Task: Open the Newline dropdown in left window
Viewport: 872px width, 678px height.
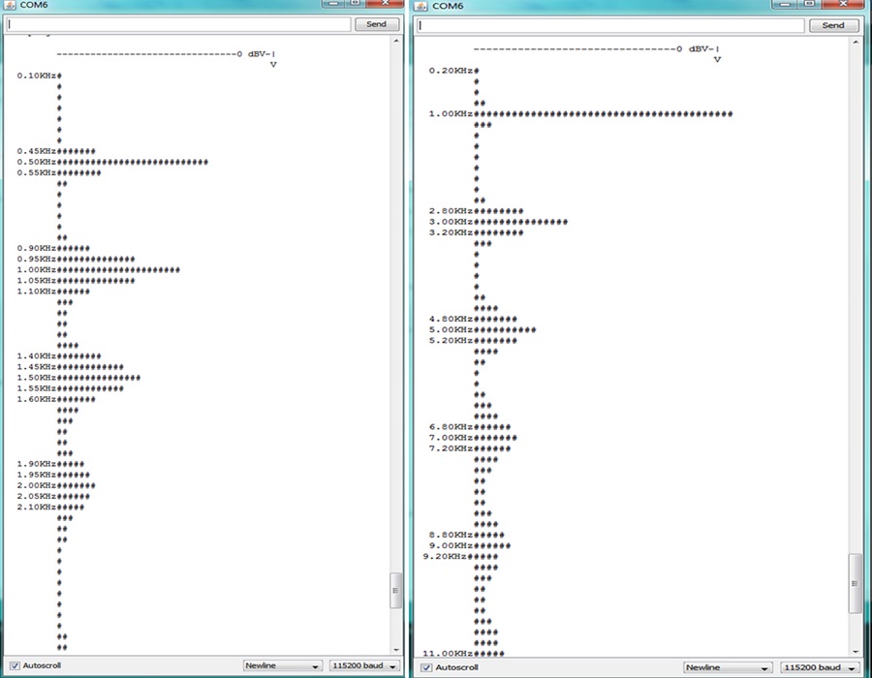Action: pyautogui.click(x=283, y=665)
